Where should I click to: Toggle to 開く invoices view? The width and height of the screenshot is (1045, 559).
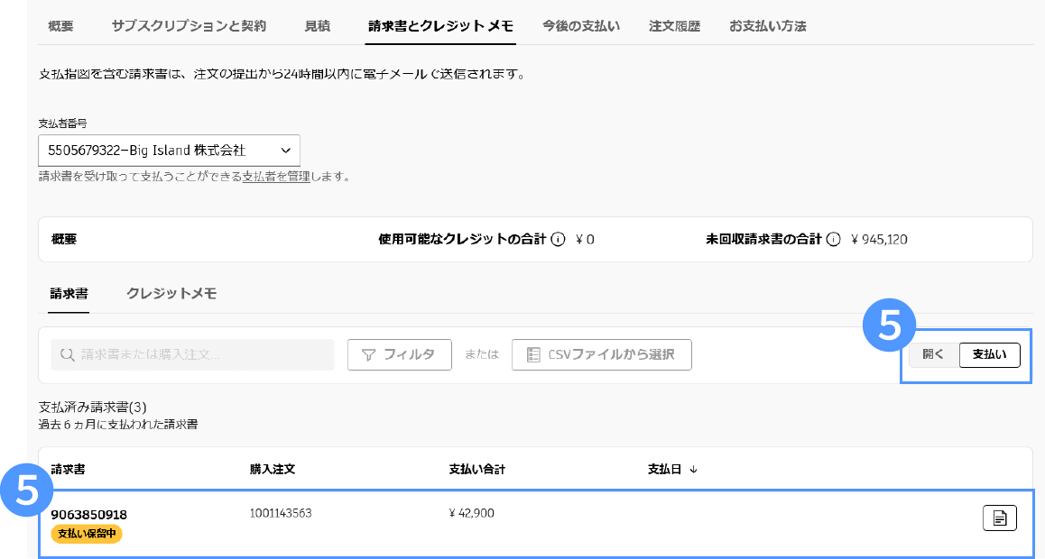coord(933,355)
